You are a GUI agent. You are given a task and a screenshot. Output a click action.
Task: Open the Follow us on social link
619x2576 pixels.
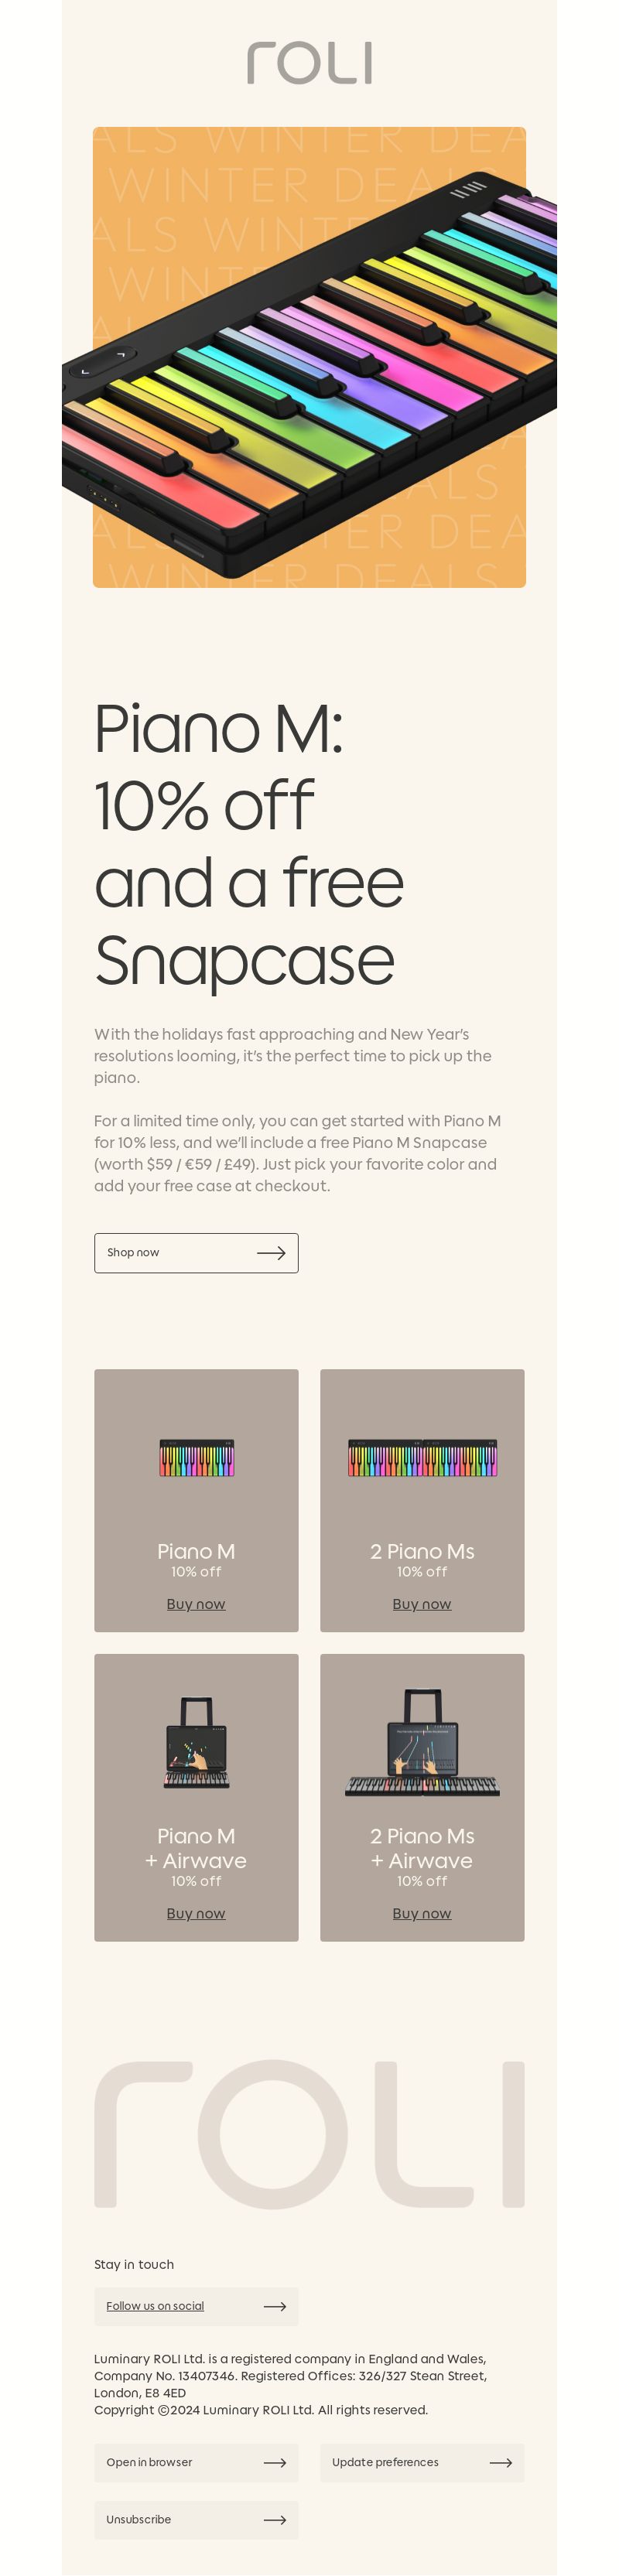click(155, 2306)
